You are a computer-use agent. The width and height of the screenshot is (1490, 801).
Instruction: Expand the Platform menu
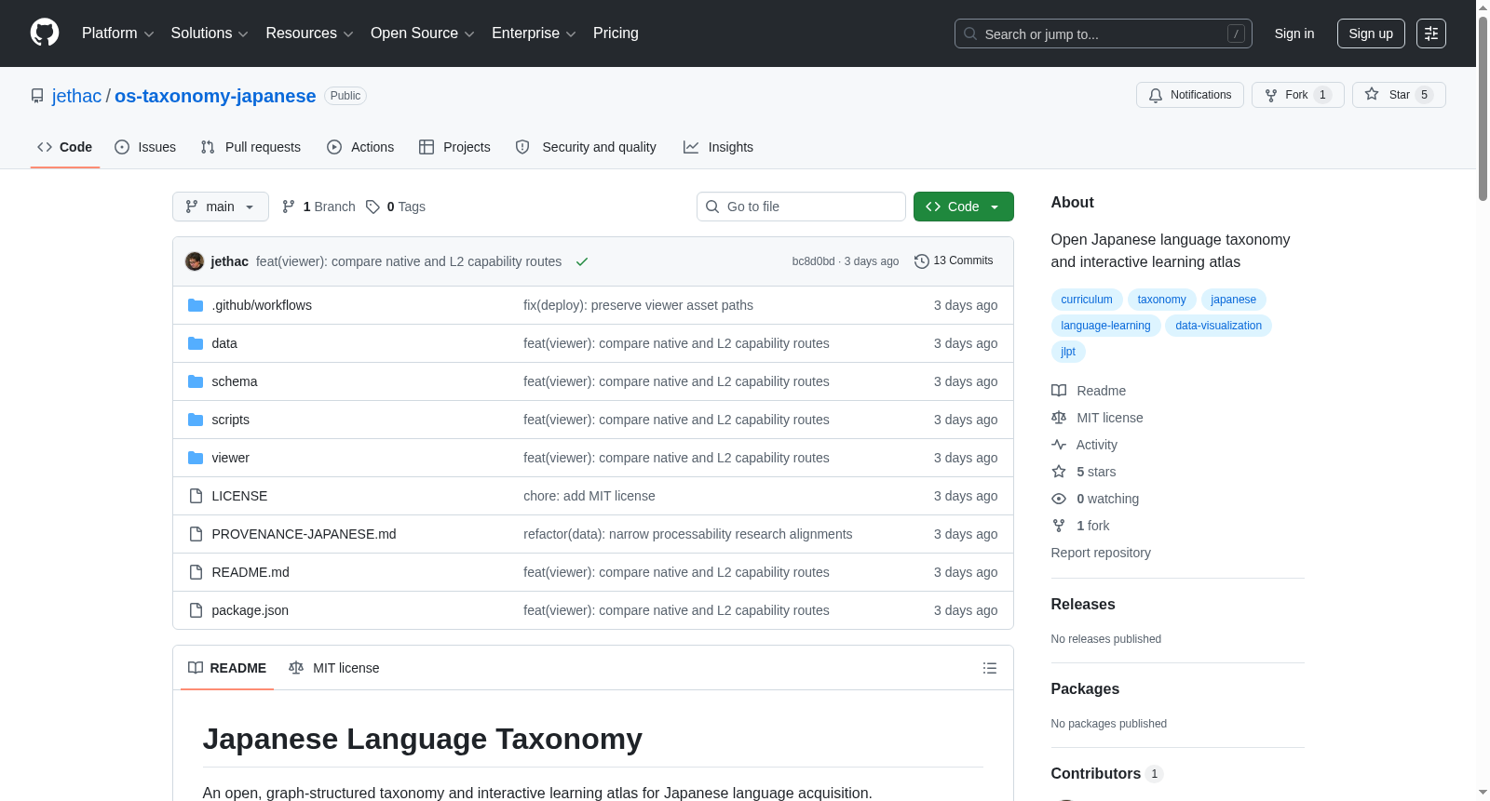(x=117, y=33)
